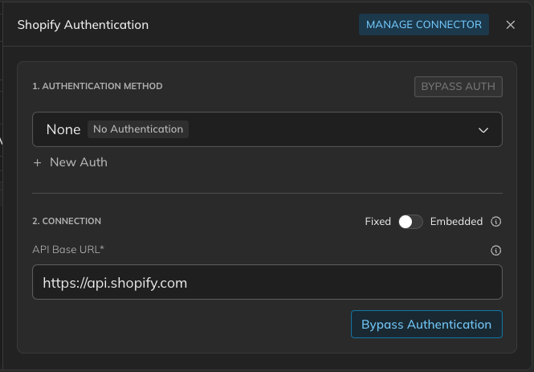Image resolution: width=534 pixels, height=372 pixels.
Task: Click the Shopify Authentication title
Action: point(83,25)
